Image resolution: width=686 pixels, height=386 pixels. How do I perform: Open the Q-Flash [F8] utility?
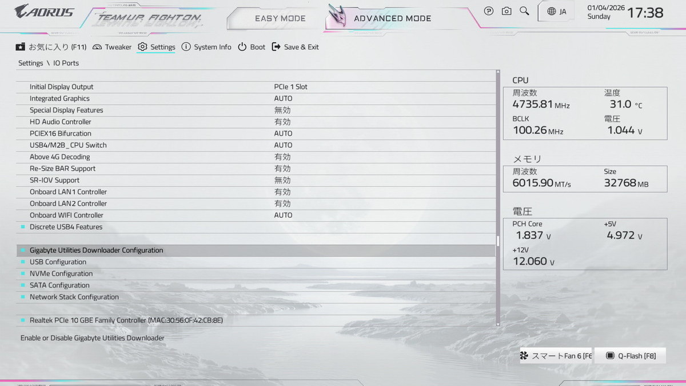(x=631, y=356)
